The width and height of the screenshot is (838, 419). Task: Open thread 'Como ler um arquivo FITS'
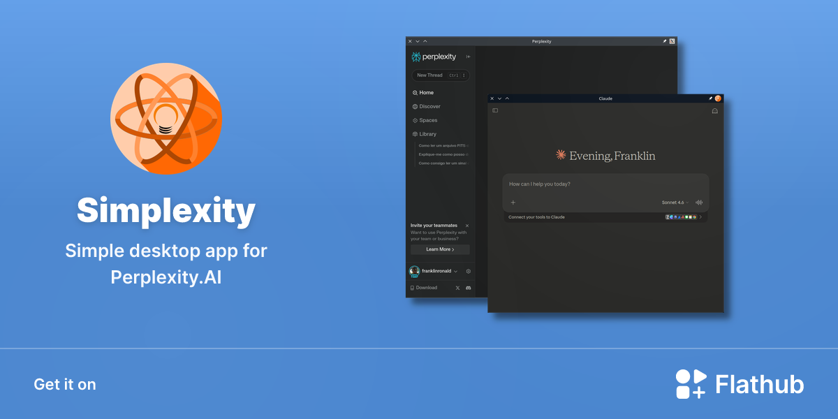tap(443, 145)
